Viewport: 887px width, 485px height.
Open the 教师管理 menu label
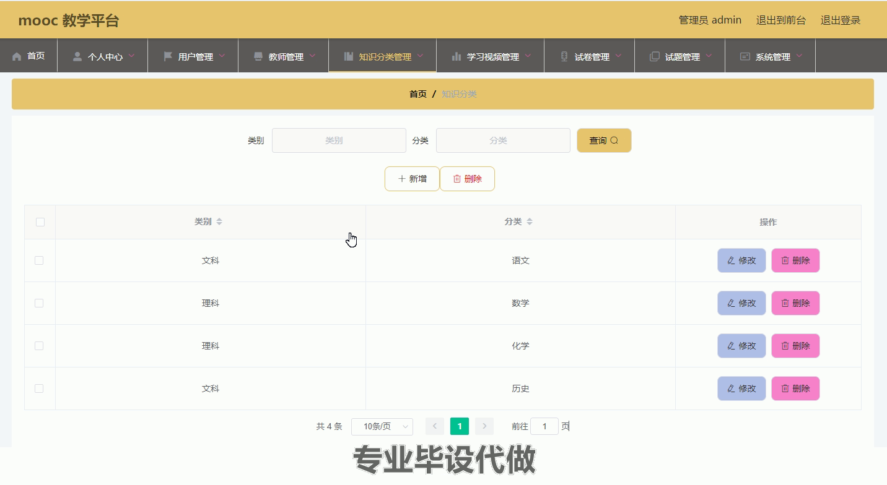[x=286, y=57]
